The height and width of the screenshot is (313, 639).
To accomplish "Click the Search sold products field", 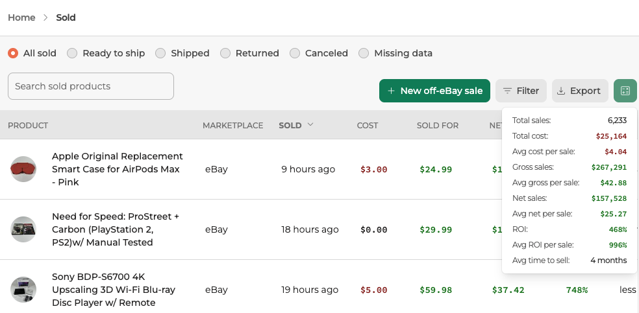I will point(91,86).
